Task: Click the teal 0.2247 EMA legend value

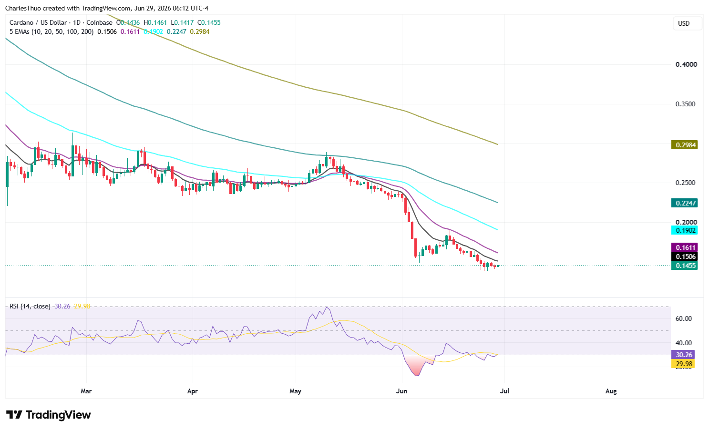Action: click(x=176, y=31)
